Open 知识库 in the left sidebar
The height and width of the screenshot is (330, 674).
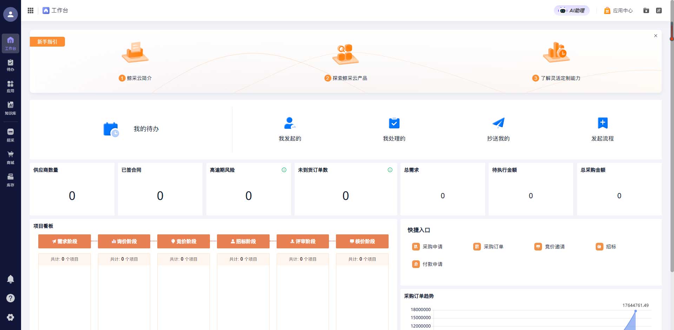(x=11, y=108)
